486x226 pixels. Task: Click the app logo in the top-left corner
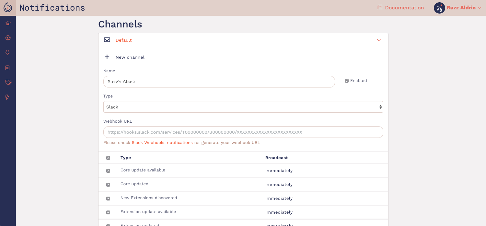(8, 8)
